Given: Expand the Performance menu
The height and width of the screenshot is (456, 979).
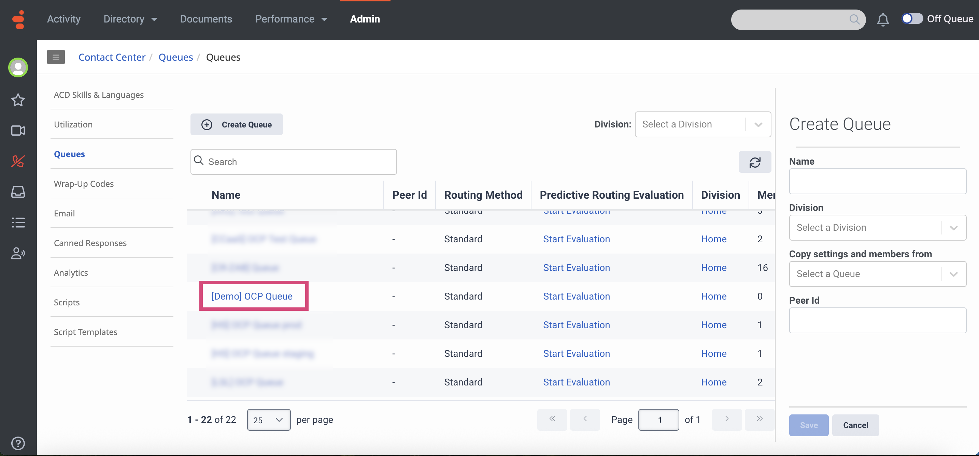Looking at the screenshot, I should pos(291,19).
